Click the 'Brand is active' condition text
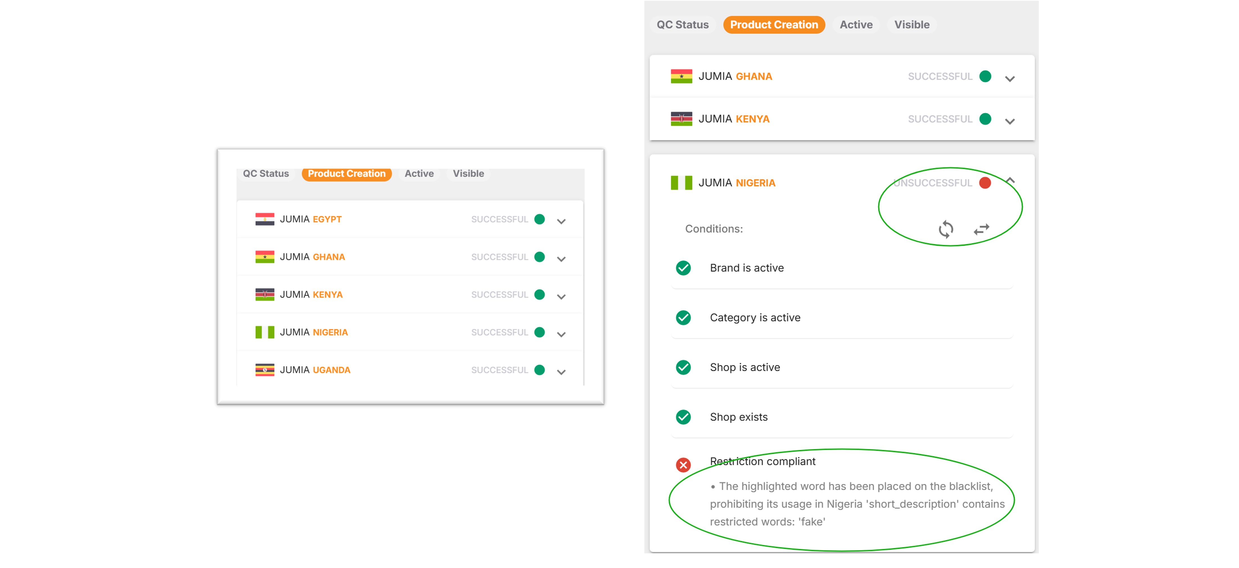Image resolution: width=1239 pixels, height=568 pixels. pos(746,268)
